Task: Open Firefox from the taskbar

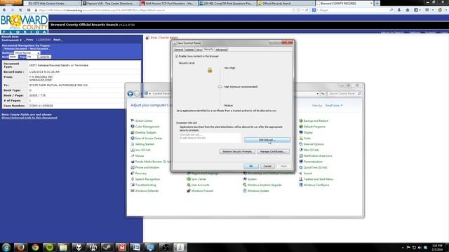Action: tap(20, 247)
